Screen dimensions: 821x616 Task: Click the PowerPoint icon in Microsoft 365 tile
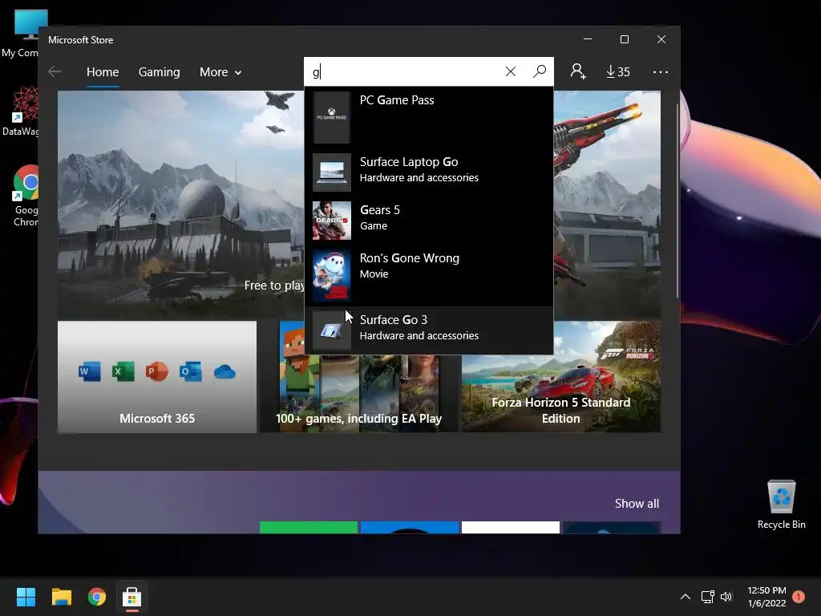tap(156, 372)
